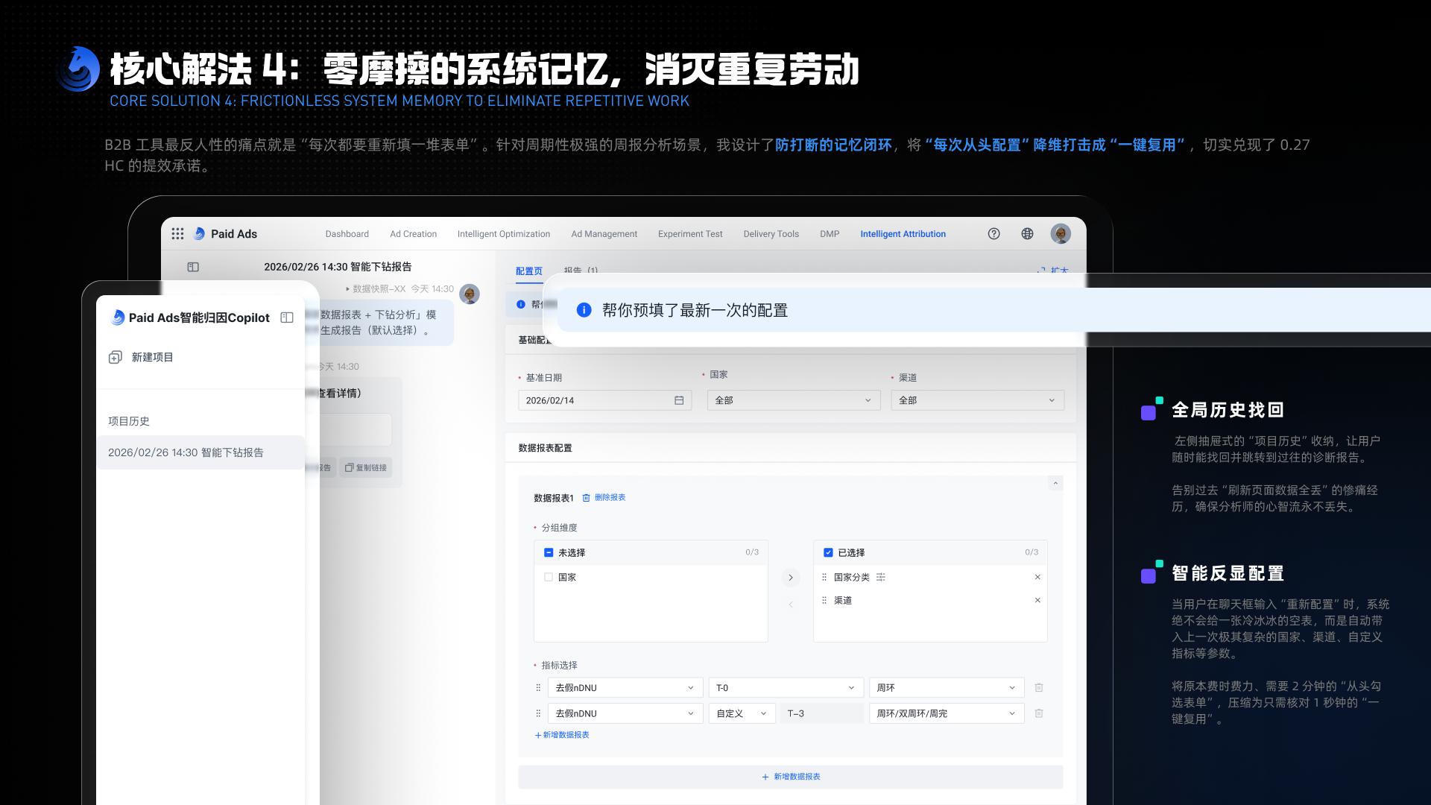1431x805 pixels.
Task: Click the trash icon beside 删除报表
Action: pos(586,498)
